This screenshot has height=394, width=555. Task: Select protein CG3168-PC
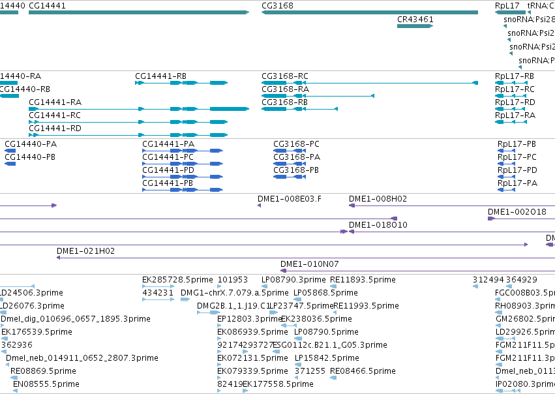click(290, 151)
